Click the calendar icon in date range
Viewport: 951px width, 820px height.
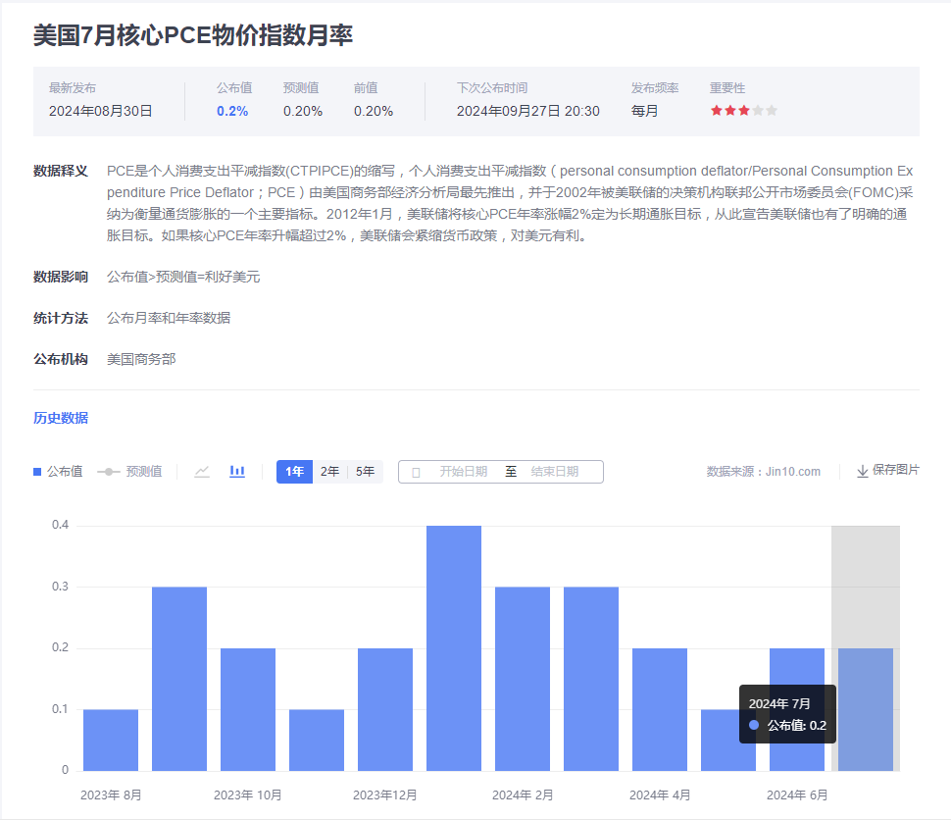click(x=416, y=472)
